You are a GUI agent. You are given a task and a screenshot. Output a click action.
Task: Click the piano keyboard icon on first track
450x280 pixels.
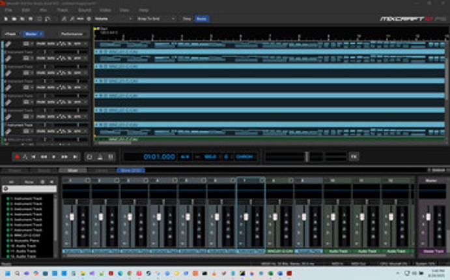pyautogui.click(x=8, y=43)
